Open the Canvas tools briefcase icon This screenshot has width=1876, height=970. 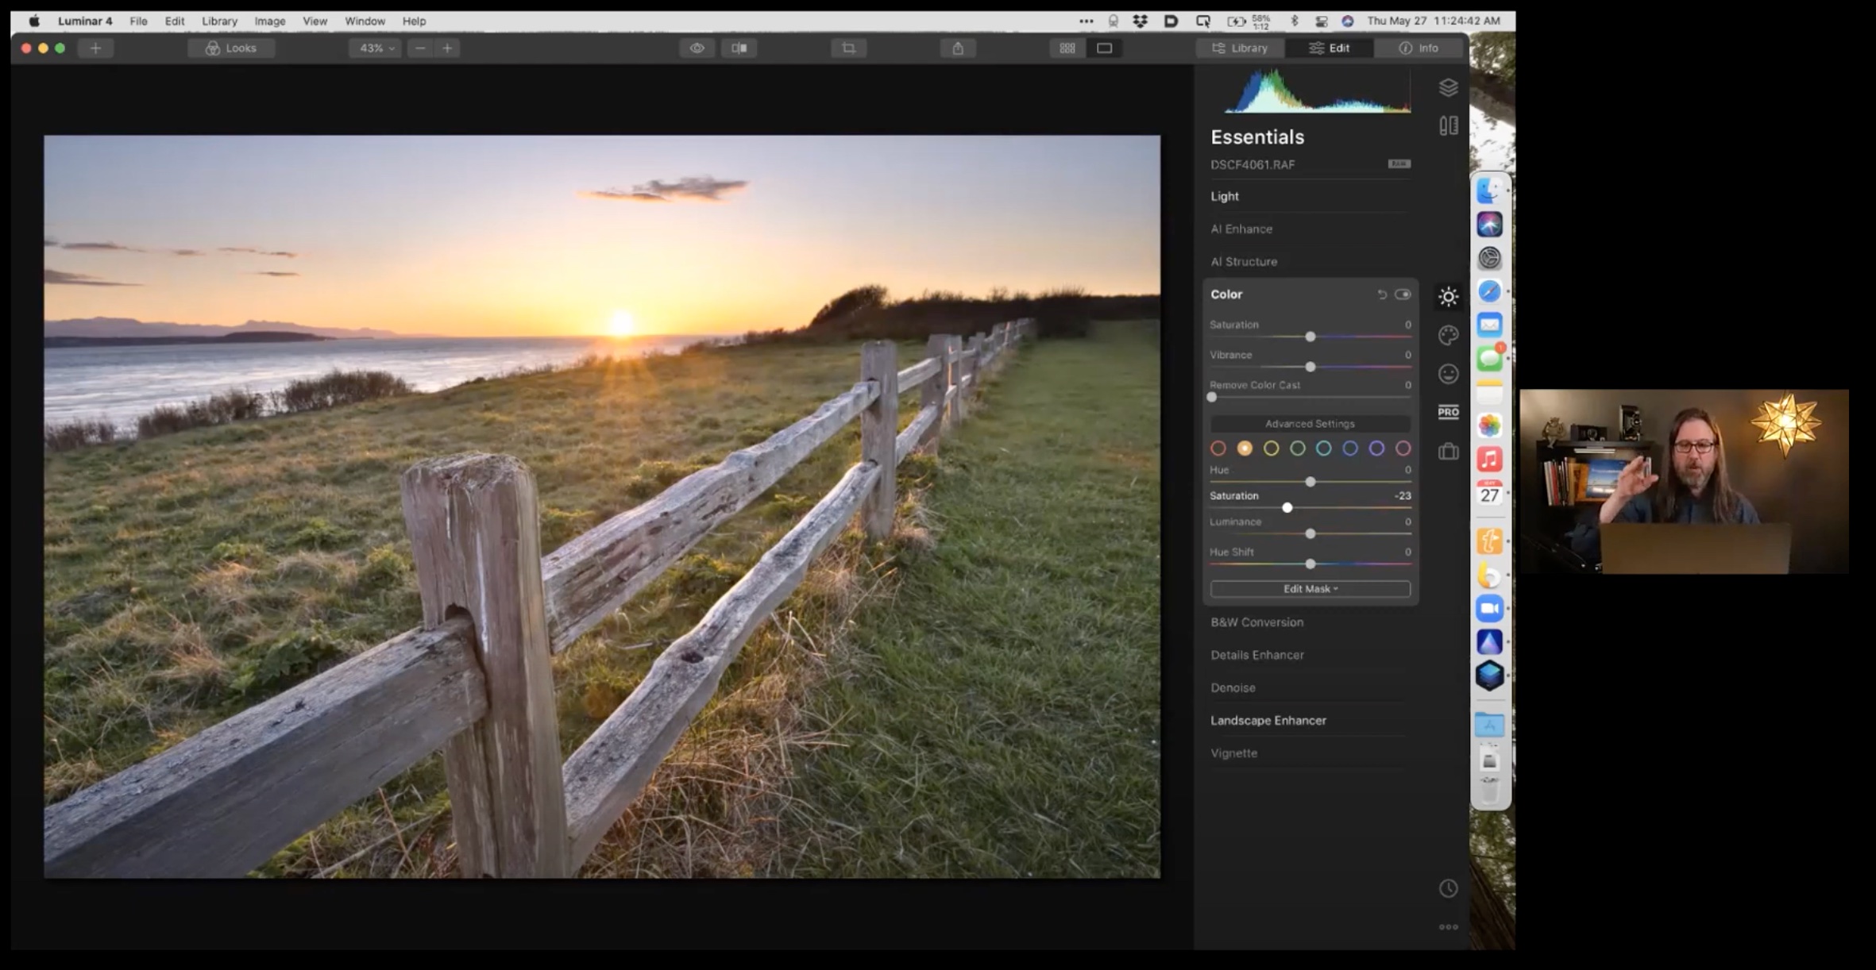pyautogui.click(x=1448, y=451)
